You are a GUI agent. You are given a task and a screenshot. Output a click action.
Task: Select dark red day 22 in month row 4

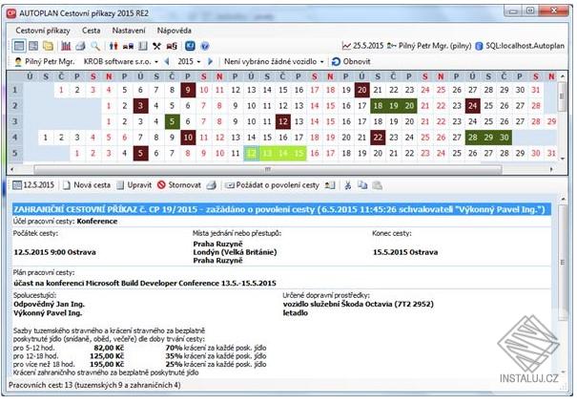[x=378, y=138]
